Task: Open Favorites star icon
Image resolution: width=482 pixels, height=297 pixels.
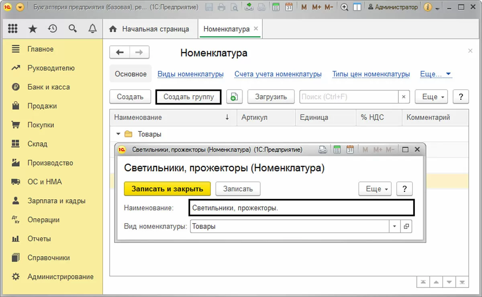Action: [x=33, y=29]
